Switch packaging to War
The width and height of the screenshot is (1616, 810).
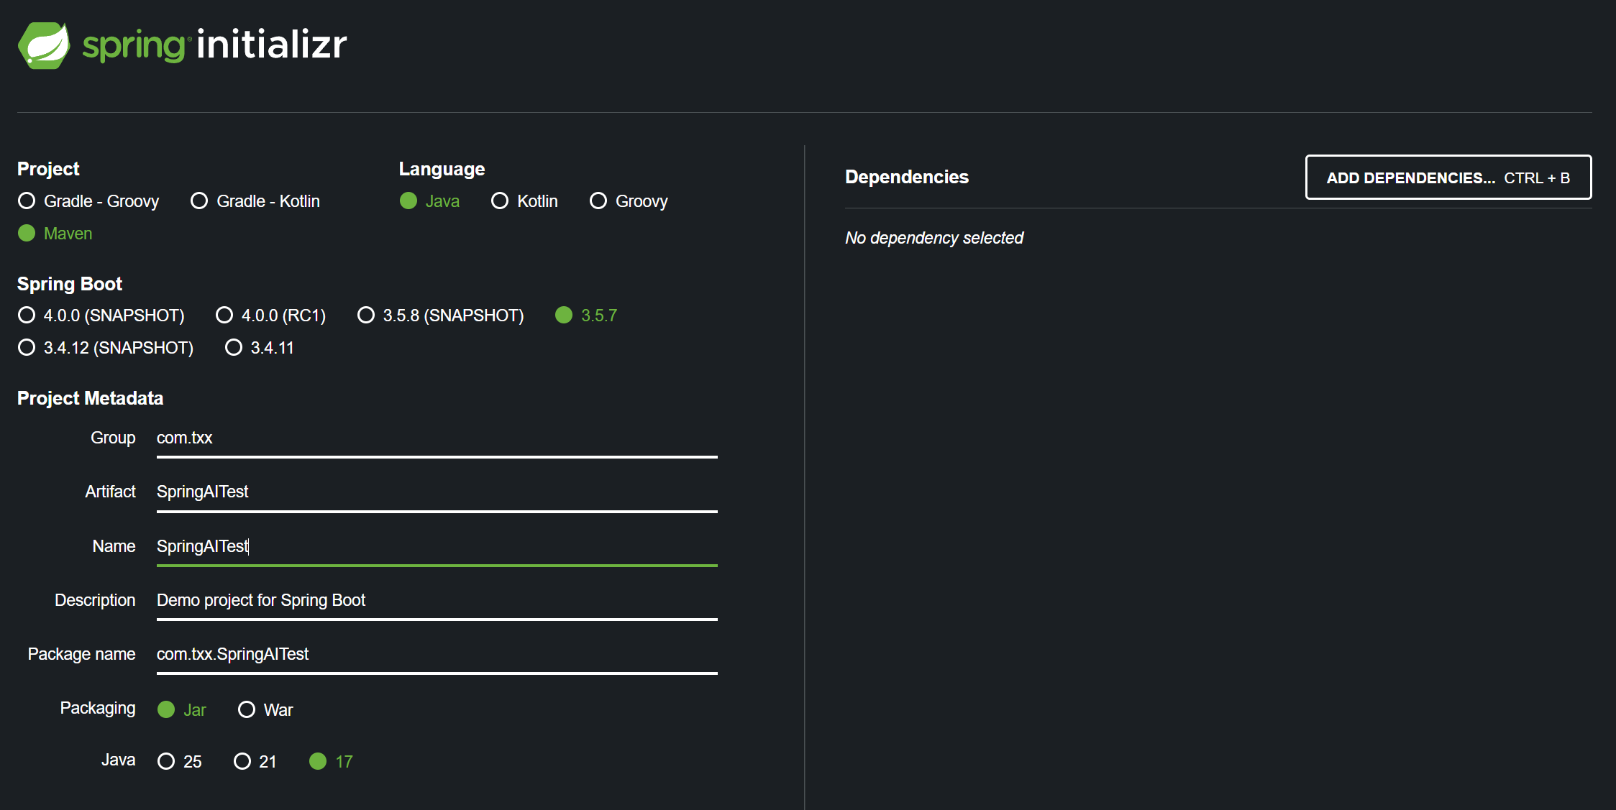click(247, 710)
